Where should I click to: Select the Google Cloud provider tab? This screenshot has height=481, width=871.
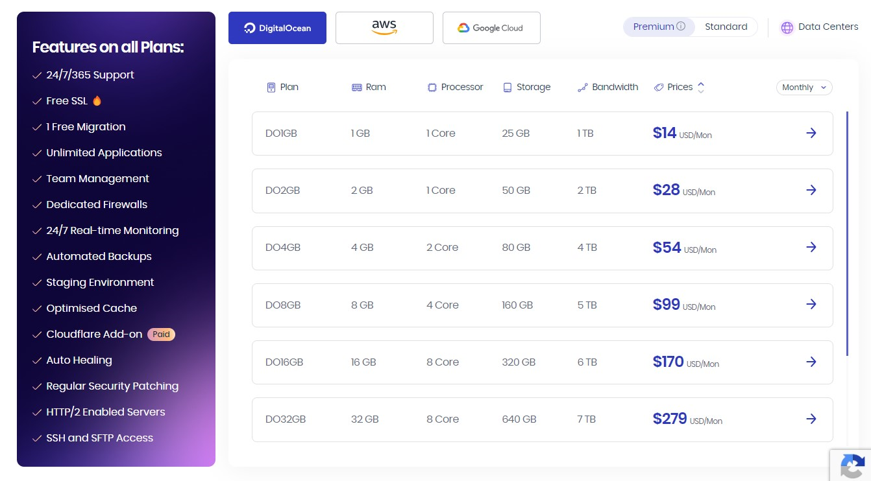(491, 27)
